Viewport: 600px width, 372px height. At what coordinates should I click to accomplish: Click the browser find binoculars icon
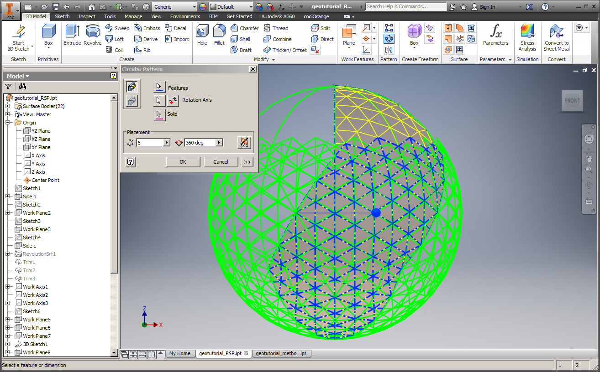point(22,86)
